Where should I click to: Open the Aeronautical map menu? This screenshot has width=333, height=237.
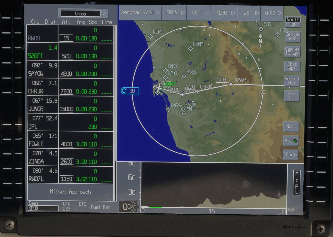[140, 13]
